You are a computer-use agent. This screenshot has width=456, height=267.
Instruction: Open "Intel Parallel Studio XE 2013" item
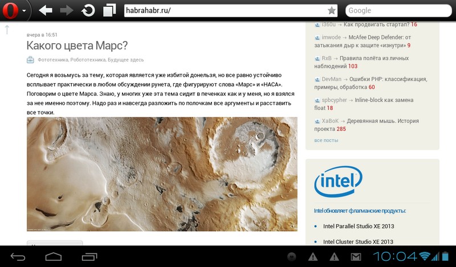[359, 227]
